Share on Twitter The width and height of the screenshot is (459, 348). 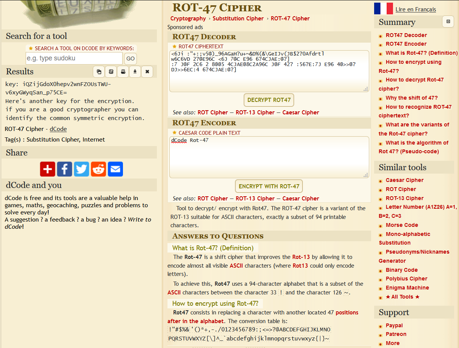tap(81, 169)
